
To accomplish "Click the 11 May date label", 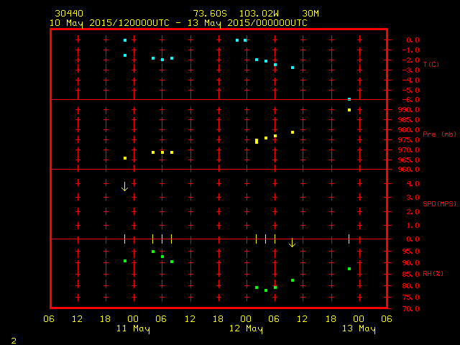I will click(134, 329).
